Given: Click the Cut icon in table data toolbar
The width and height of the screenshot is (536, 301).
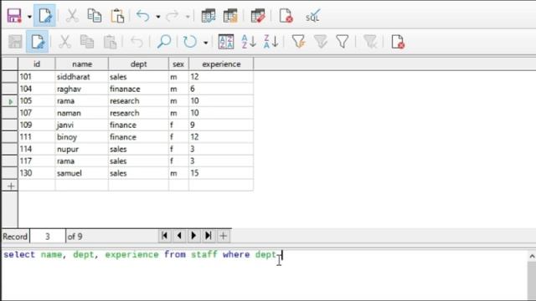Looking at the screenshot, I should 64,42.
